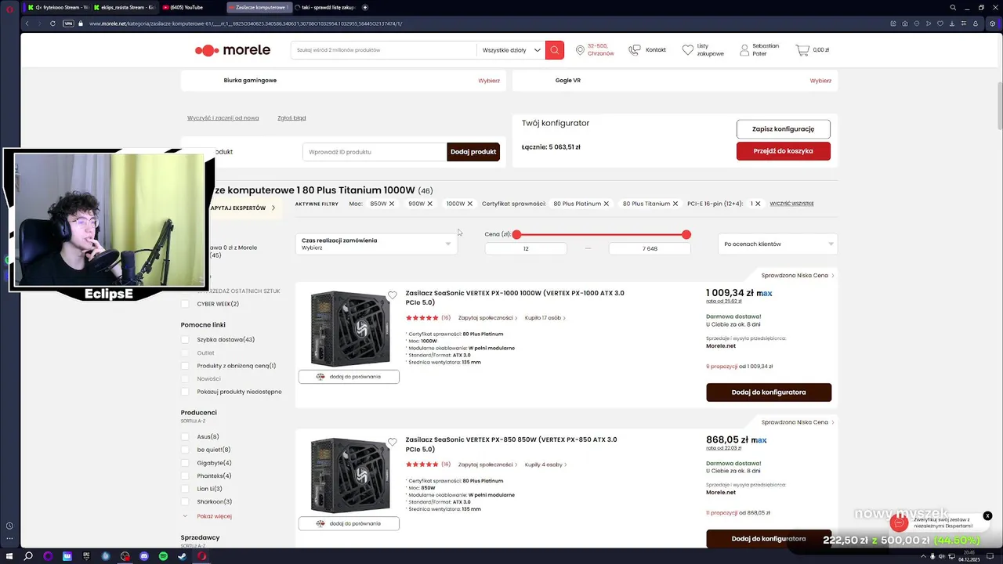Grab the minimum price slider handle

point(516,235)
